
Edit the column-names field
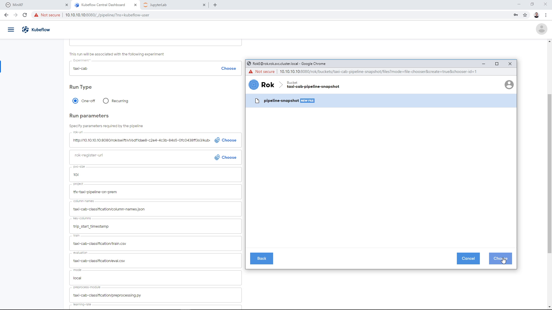tap(155, 209)
